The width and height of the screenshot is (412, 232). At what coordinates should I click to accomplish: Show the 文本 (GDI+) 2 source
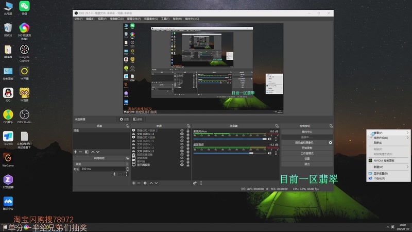click(182, 147)
